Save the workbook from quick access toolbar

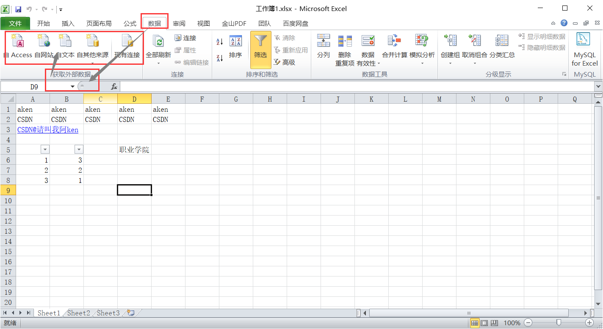click(18, 9)
